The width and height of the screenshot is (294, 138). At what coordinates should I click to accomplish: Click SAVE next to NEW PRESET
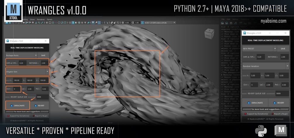pyautogui.click(x=283, y=48)
